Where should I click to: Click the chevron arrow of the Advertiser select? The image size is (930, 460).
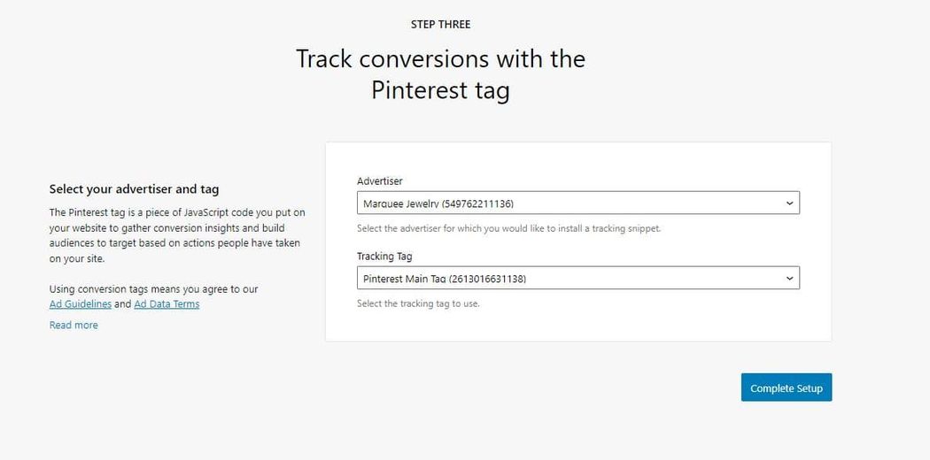coord(789,203)
